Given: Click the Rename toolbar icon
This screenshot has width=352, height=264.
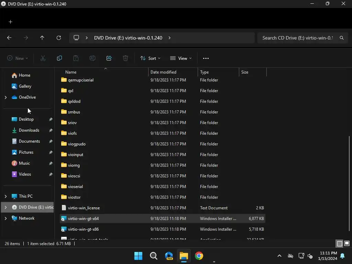Looking at the screenshot, I should click(92, 58).
